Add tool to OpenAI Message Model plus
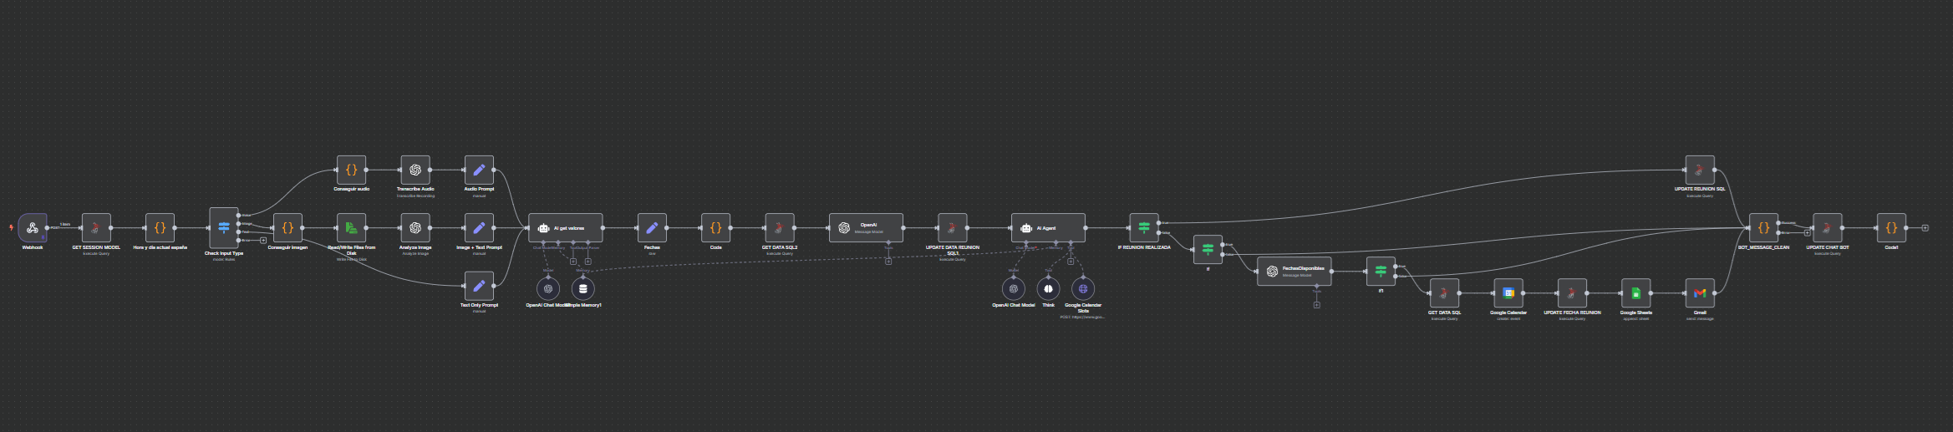 888,262
